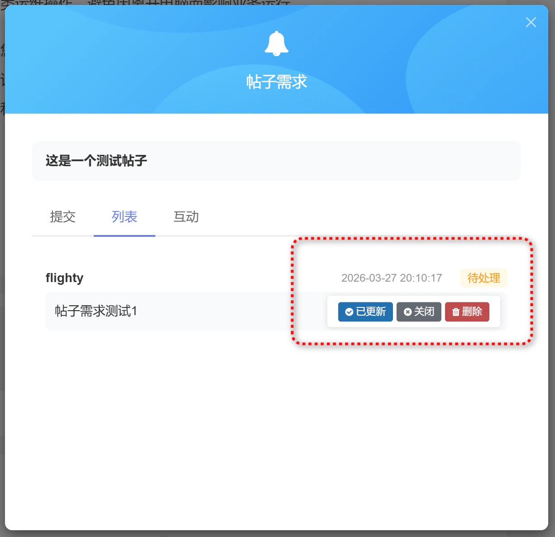Switch to the 提交 tab
This screenshot has height=537, width=555.
click(63, 217)
